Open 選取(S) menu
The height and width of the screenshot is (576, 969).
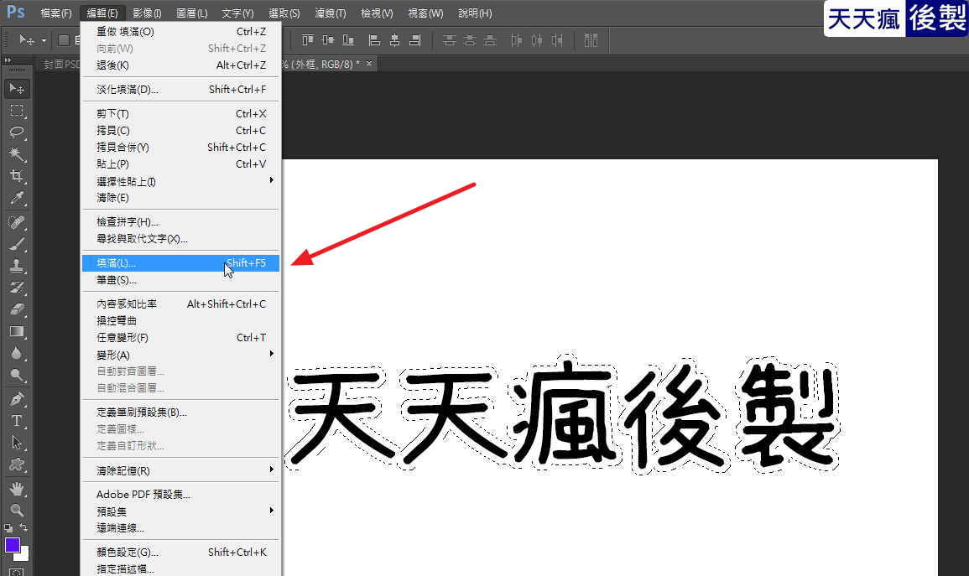[x=284, y=13]
